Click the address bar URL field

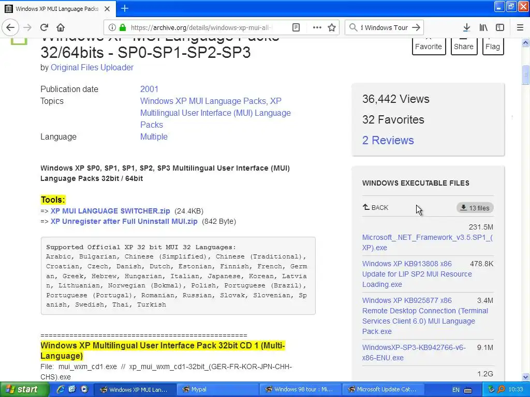pos(201,27)
